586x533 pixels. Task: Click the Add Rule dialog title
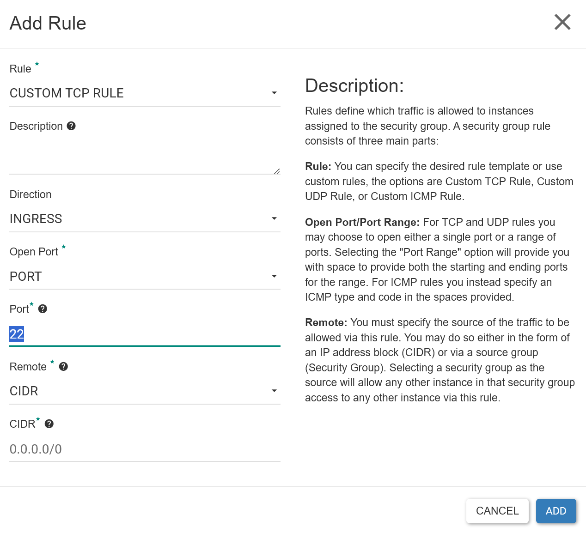48,23
